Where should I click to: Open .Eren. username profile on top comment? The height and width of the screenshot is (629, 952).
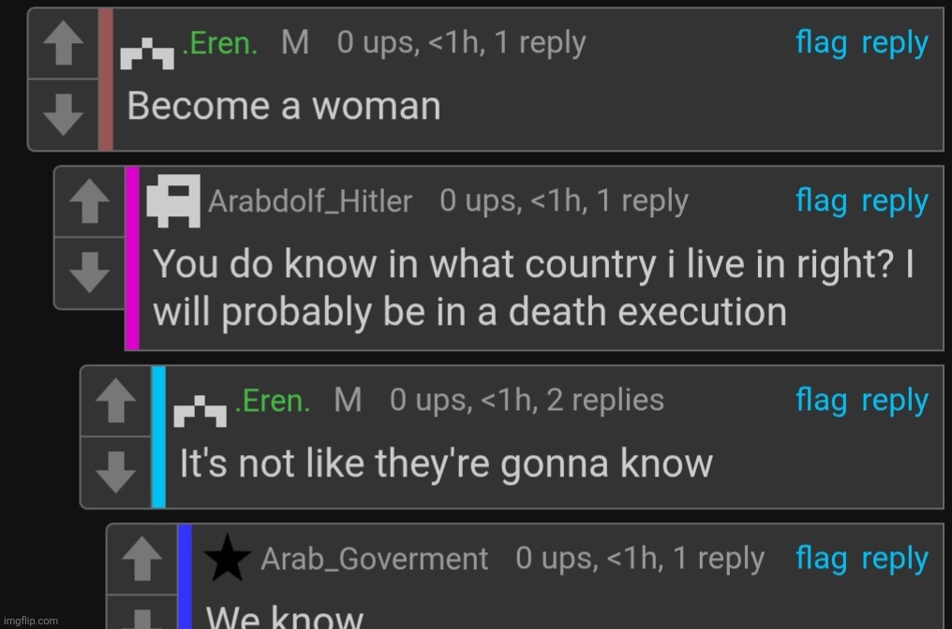[219, 44]
